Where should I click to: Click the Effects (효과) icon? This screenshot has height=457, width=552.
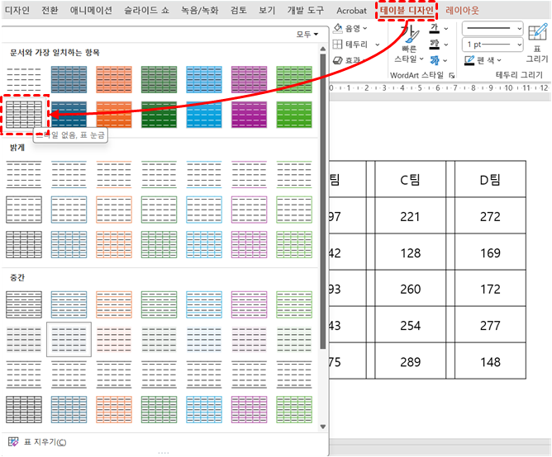[339, 60]
